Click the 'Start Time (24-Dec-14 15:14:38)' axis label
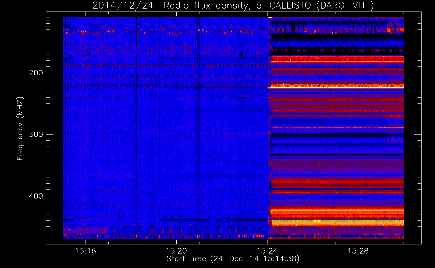This screenshot has height=268, width=435. click(x=233, y=259)
